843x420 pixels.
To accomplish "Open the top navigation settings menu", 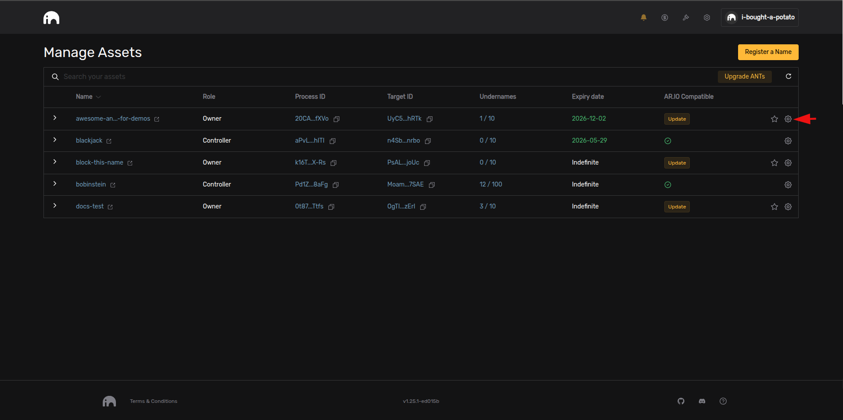I will pyautogui.click(x=706, y=18).
